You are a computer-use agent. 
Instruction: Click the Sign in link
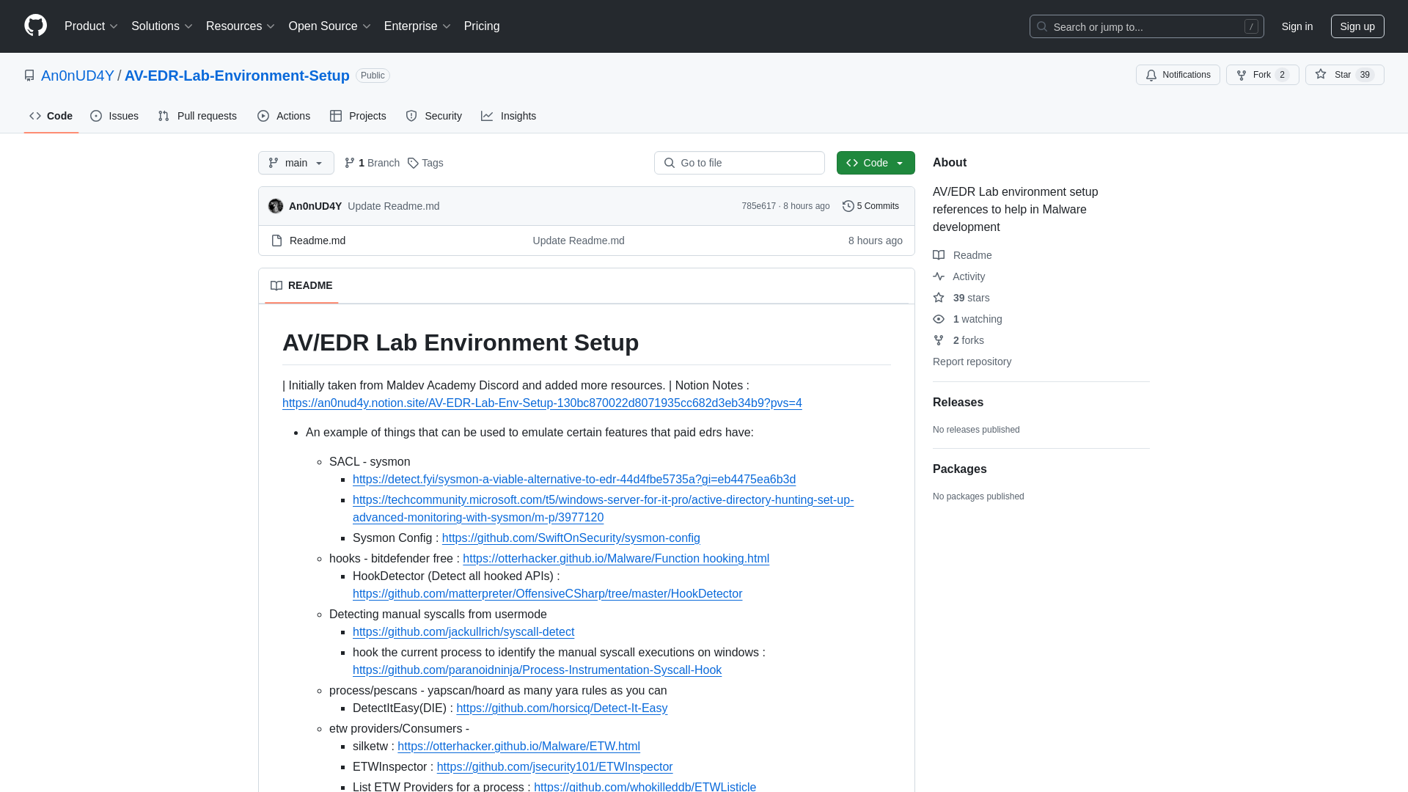click(1297, 26)
